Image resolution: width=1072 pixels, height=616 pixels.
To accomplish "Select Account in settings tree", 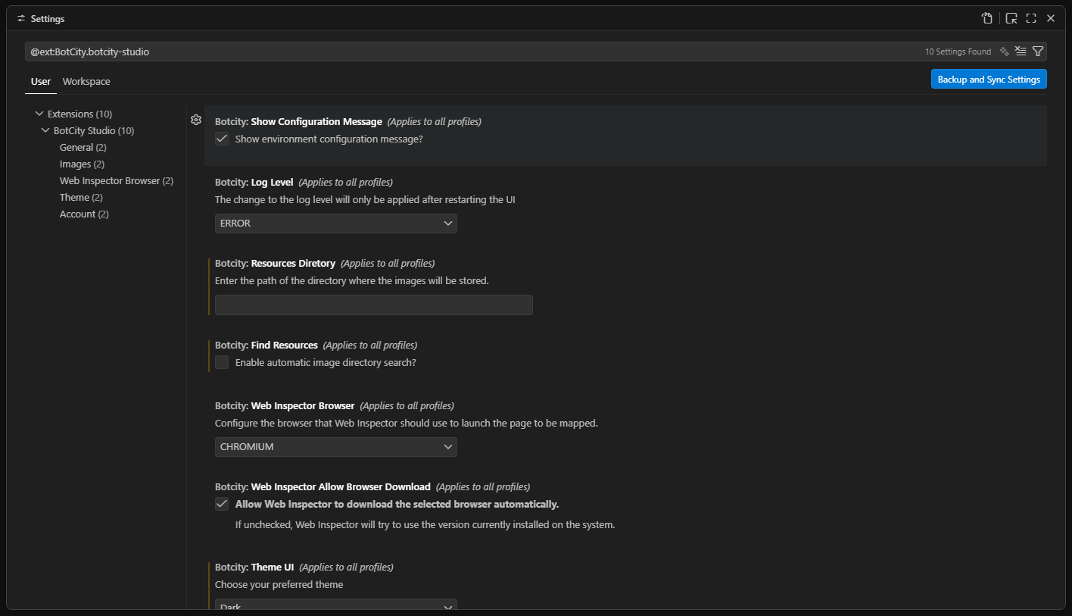I will pyautogui.click(x=84, y=214).
